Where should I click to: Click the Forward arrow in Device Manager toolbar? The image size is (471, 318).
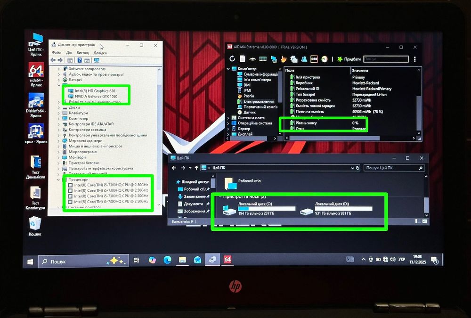tap(60, 60)
